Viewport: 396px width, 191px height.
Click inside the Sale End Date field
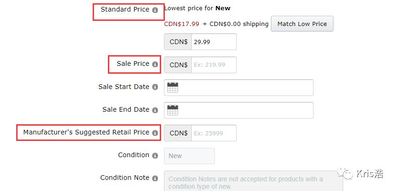point(245,110)
